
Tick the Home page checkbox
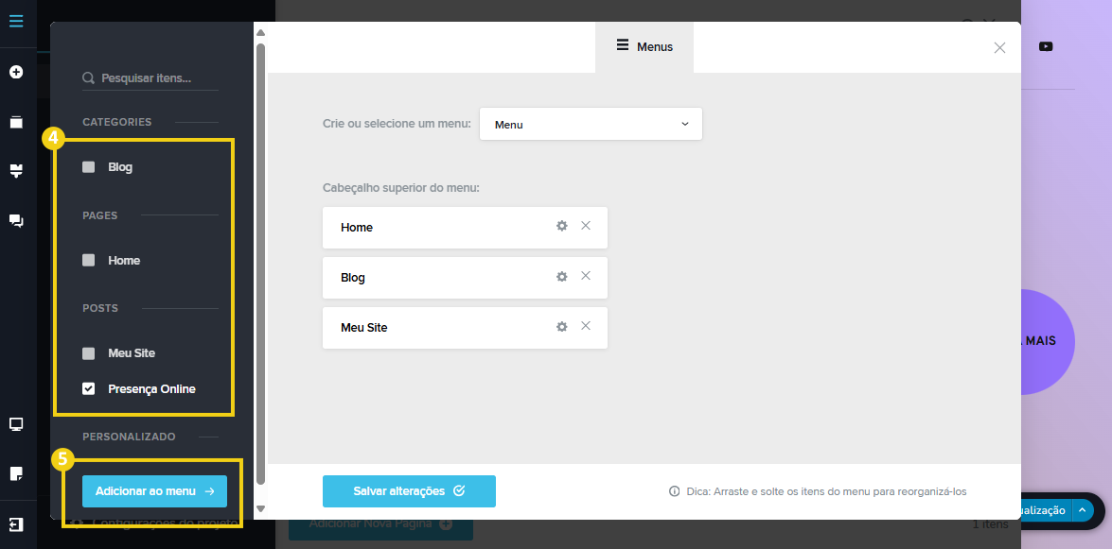pos(89,261)
